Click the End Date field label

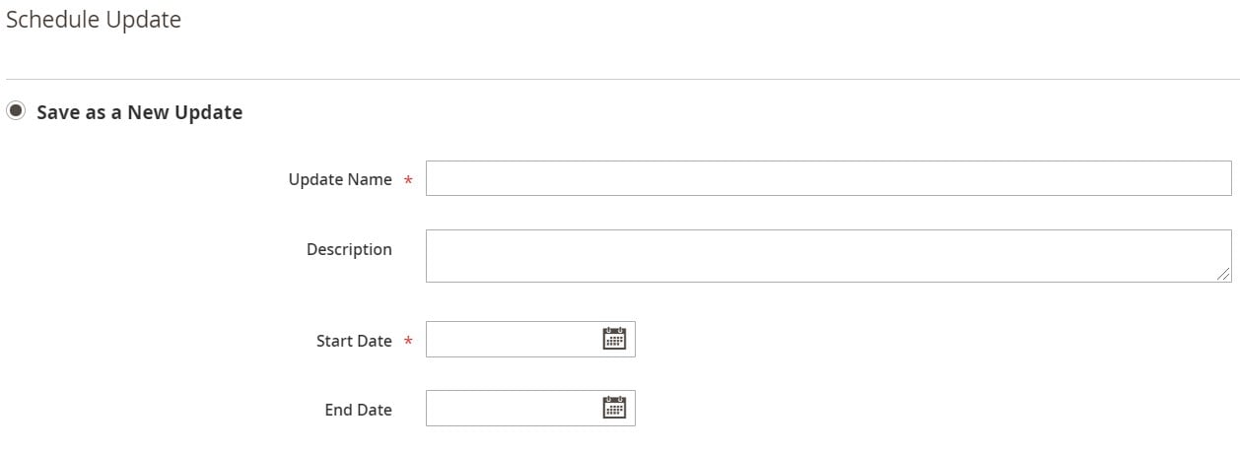click(358, 410)
